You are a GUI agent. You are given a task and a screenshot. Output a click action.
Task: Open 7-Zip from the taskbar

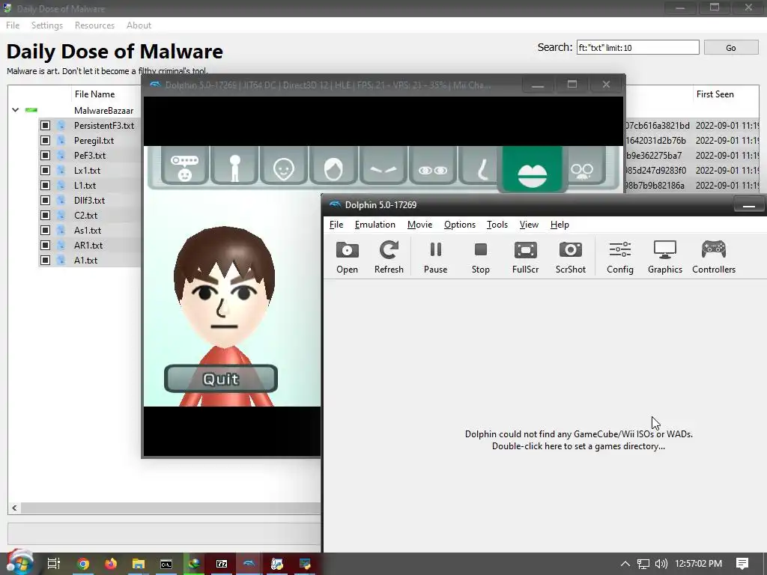[x=222, y=564]
